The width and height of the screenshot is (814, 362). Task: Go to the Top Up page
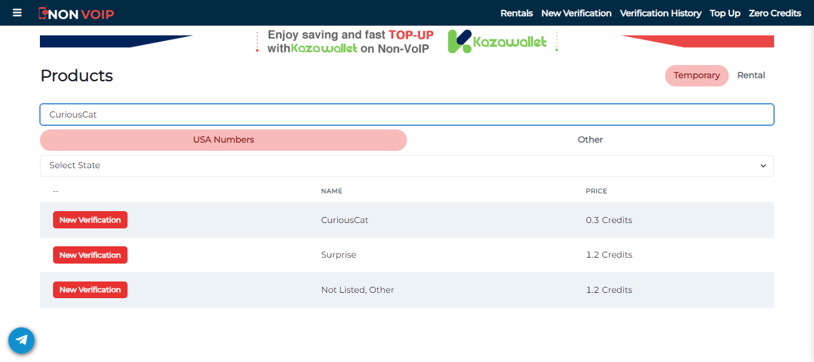725,13
